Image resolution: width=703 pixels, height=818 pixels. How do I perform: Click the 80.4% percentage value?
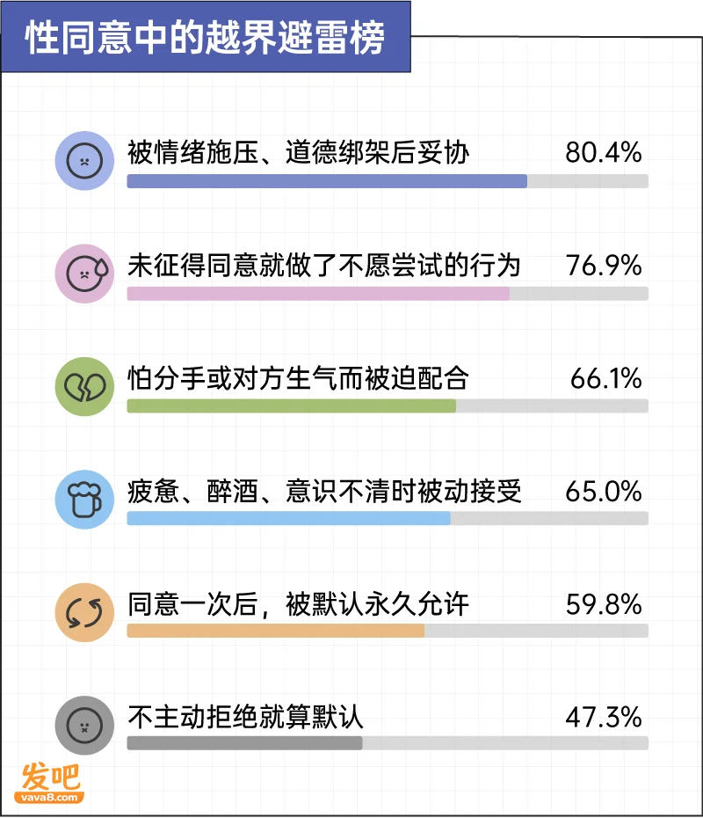[604, 152]
